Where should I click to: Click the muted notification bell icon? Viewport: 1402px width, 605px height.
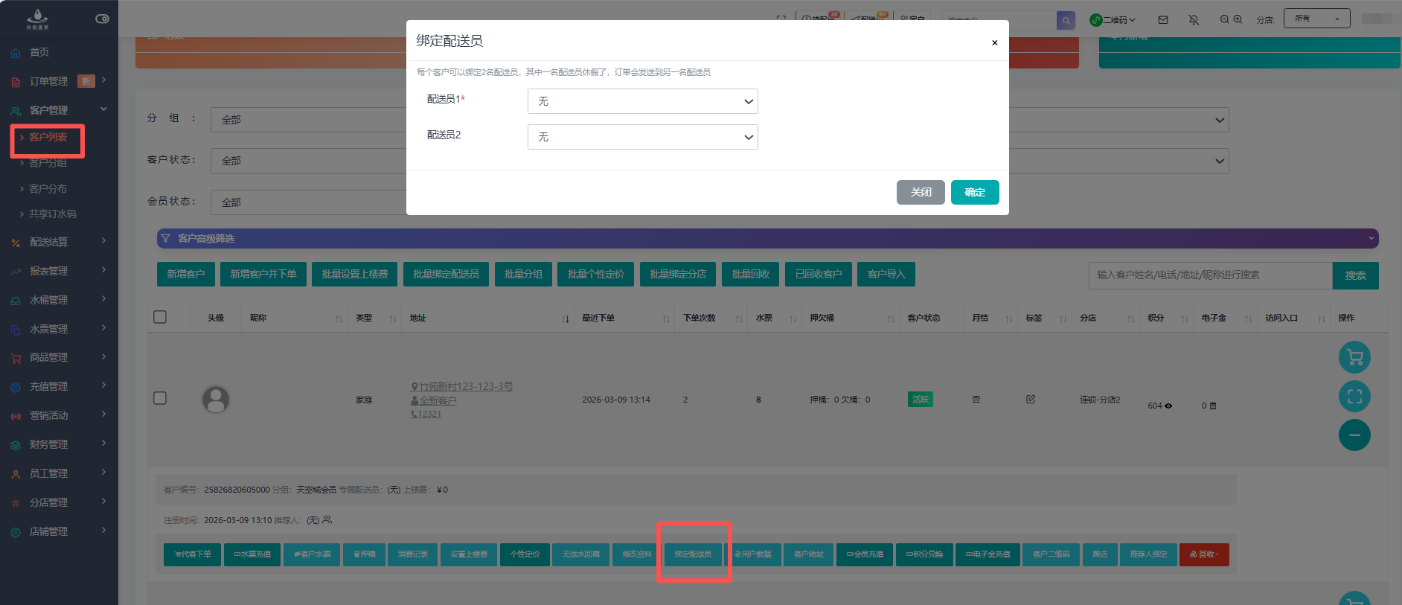(1194, 20)
